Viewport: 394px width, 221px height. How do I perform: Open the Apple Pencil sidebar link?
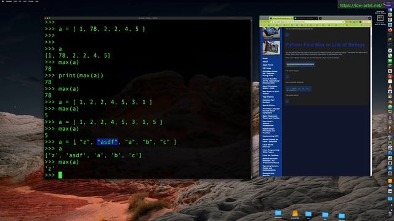[268, 65]
